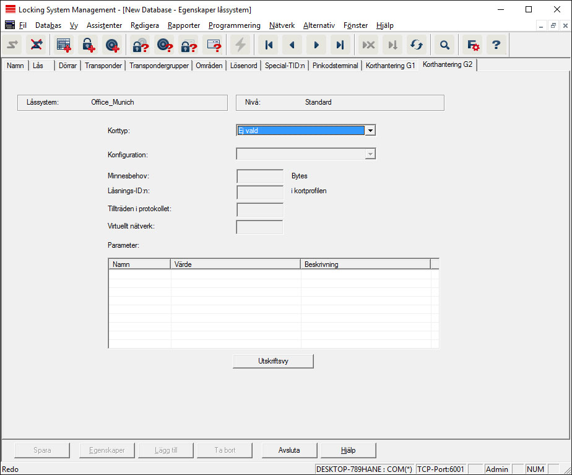Click the add new lock padlock icon

pyautogui.click(x=89, y=45)
